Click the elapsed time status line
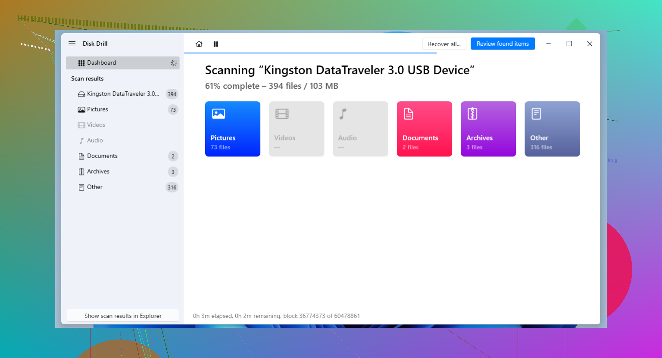 coord(276,316)
